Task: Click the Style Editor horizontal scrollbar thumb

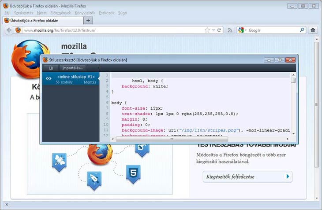Action: pos(172,139)
